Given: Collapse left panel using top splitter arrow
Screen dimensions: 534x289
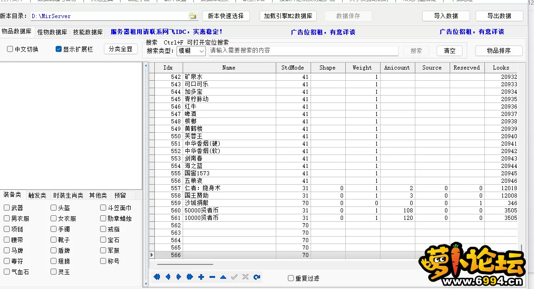Looking at the screenshot, I should (x=146, y=66).
